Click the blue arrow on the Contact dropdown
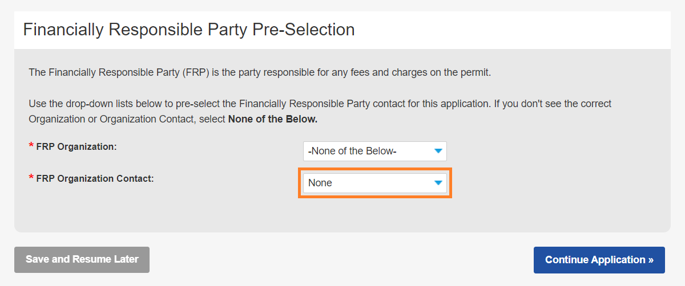685x286 pixels. (438, 183)
